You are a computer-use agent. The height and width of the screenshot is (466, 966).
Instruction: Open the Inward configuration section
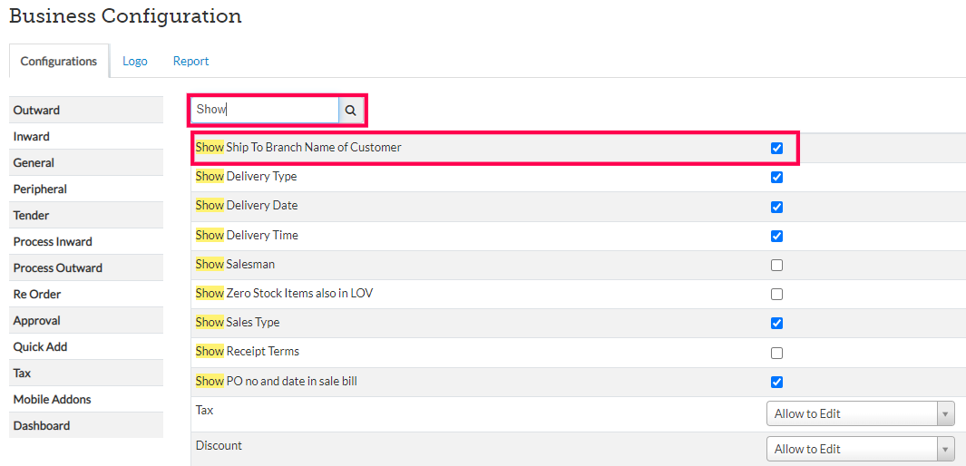pos(32,137)
